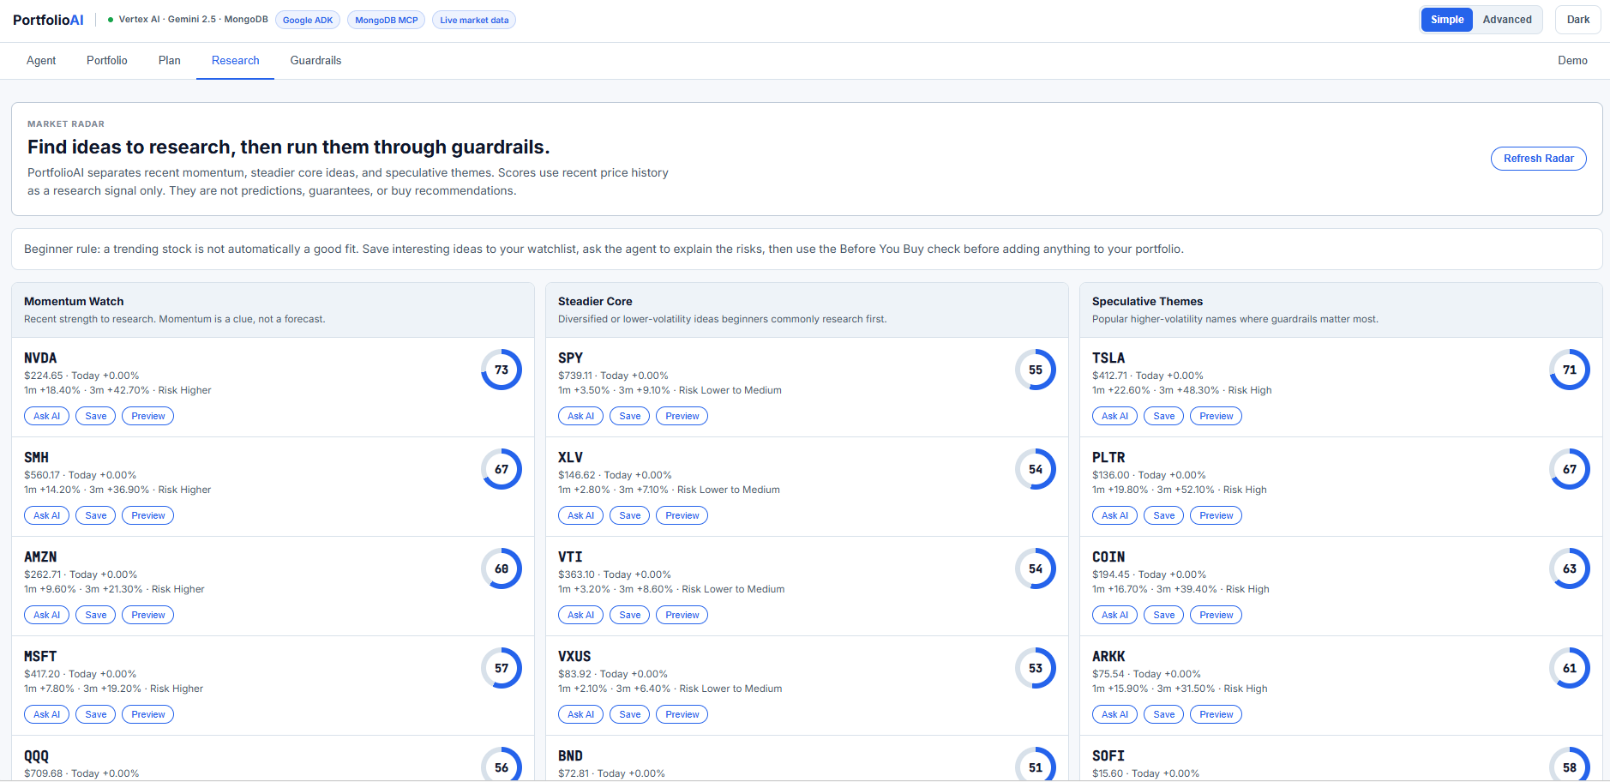This screenshot has height=782, width=1610.
Task: Click the Momentum Watch column heading
Action: [74, 301]
